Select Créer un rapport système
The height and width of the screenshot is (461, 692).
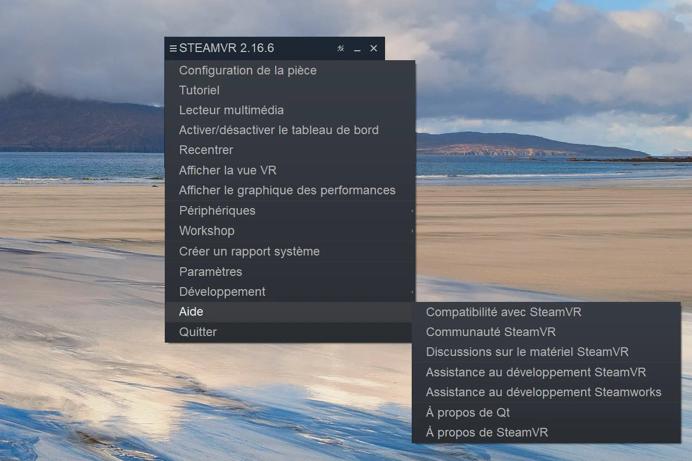coord(290,251)
